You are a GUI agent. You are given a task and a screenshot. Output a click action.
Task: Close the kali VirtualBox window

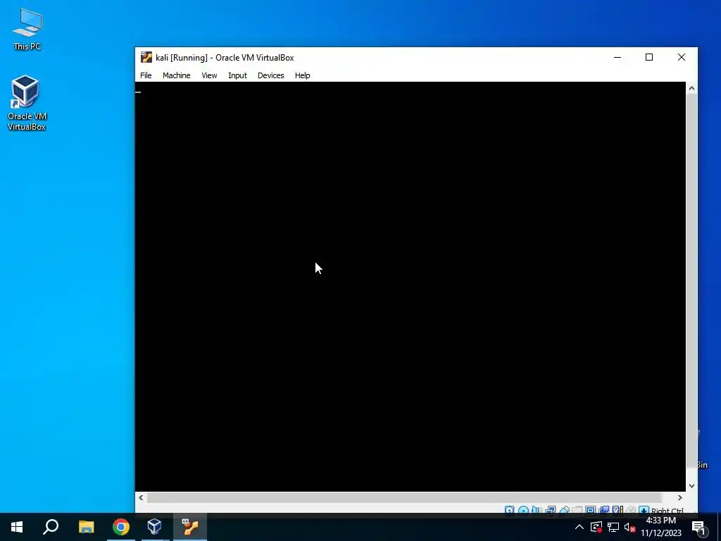coord(682,58)
